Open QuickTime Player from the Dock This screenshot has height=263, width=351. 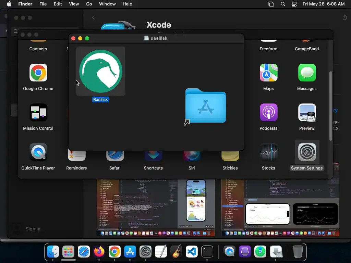[229, 251]
